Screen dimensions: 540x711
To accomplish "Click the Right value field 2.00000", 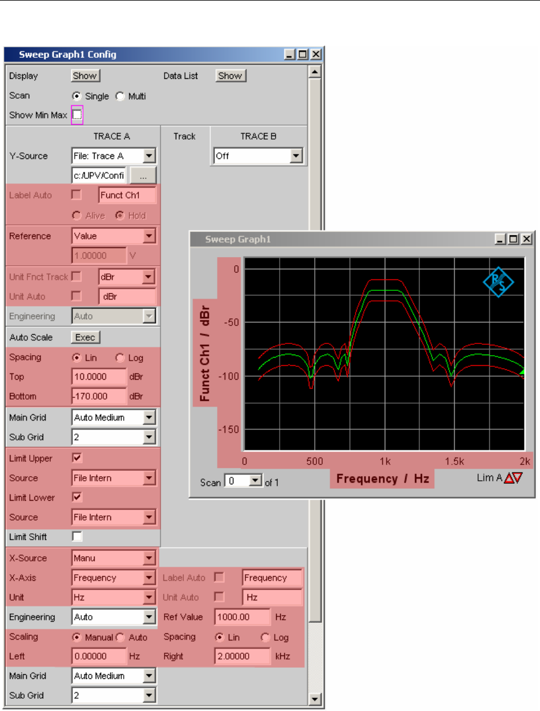I will point(242,656).
